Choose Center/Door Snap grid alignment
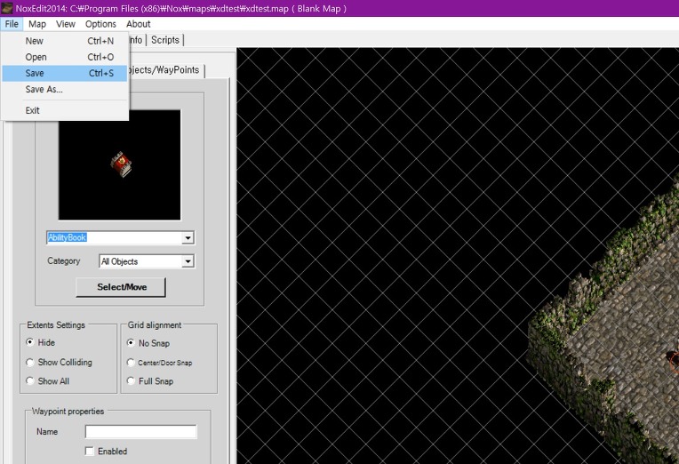679x464 pixels. coord(132,363)
